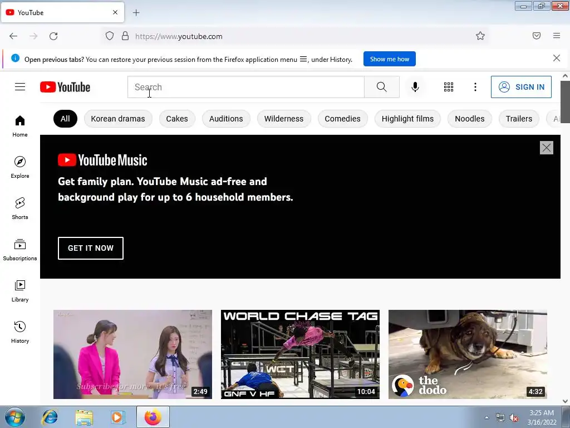This screenshot has width=570, height=428.
Task: Select the Noodles filter chip
Action: [x=470, y=119]
